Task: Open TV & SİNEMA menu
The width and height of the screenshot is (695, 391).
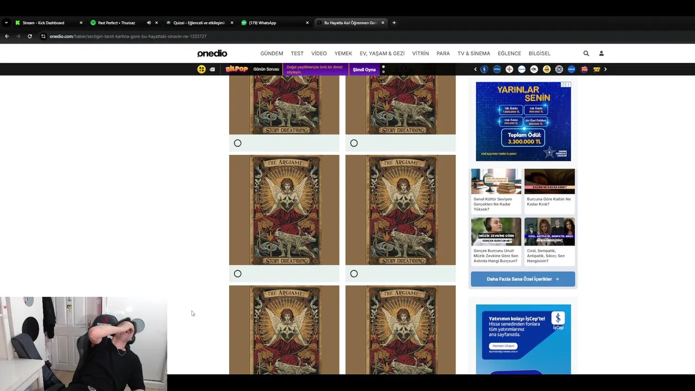Action: point(473,53)
